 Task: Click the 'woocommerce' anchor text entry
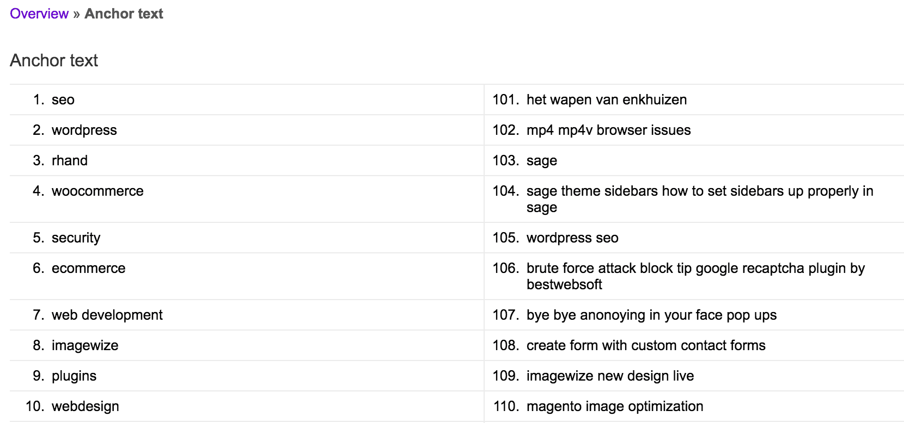(97, 191)
